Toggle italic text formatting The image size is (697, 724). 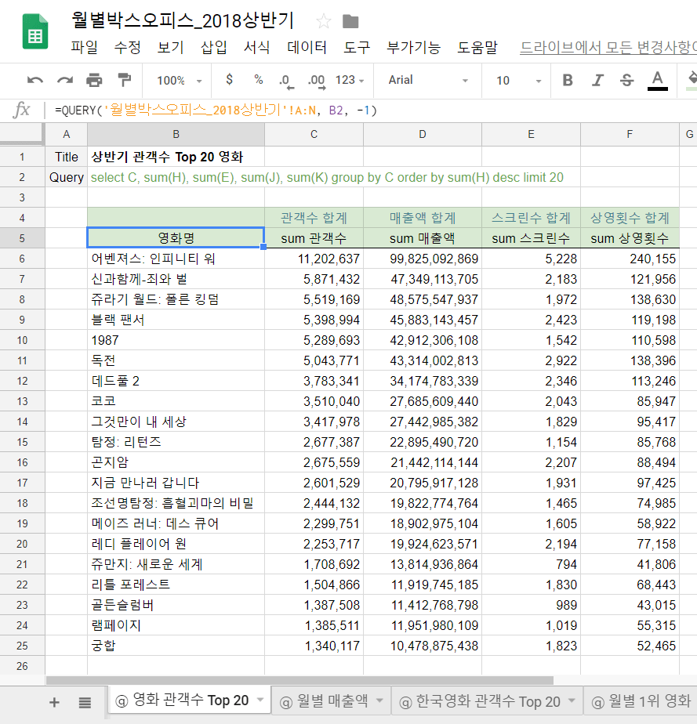[x=597, y=80]
